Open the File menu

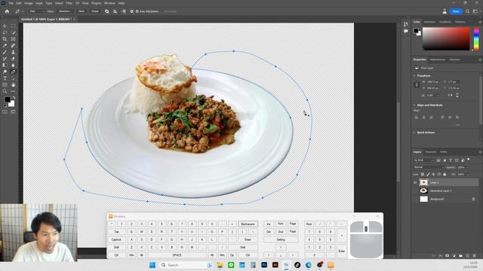[x=11, y=3]
